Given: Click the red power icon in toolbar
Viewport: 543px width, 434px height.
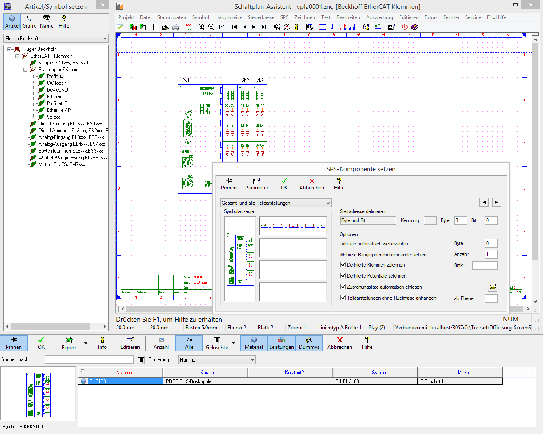Looking at the screenshot, I should 405,27.
